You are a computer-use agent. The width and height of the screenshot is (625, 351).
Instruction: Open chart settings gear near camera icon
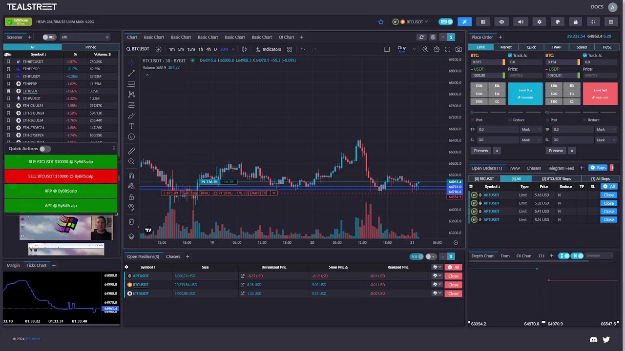437,49
